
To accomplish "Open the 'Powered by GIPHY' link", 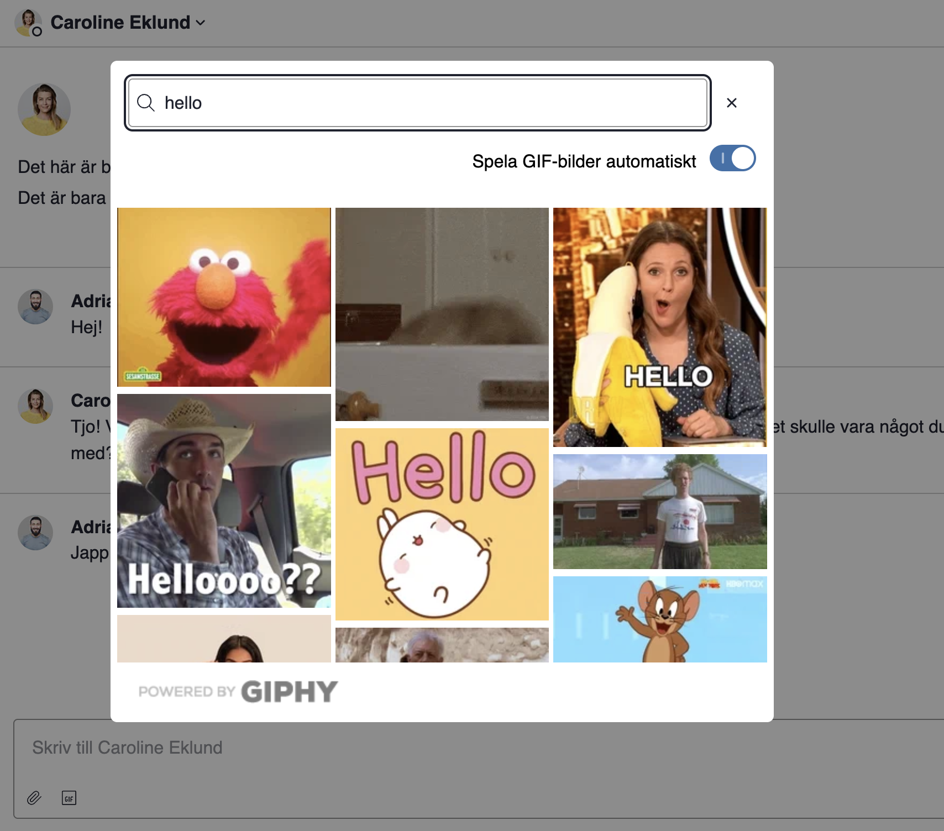I will 238,692.
